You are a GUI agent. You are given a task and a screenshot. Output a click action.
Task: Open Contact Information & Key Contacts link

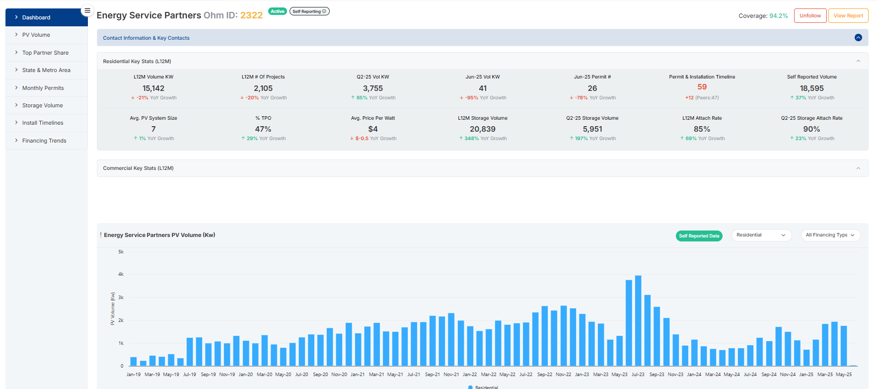pyautogui.click(x=146, y=38)
